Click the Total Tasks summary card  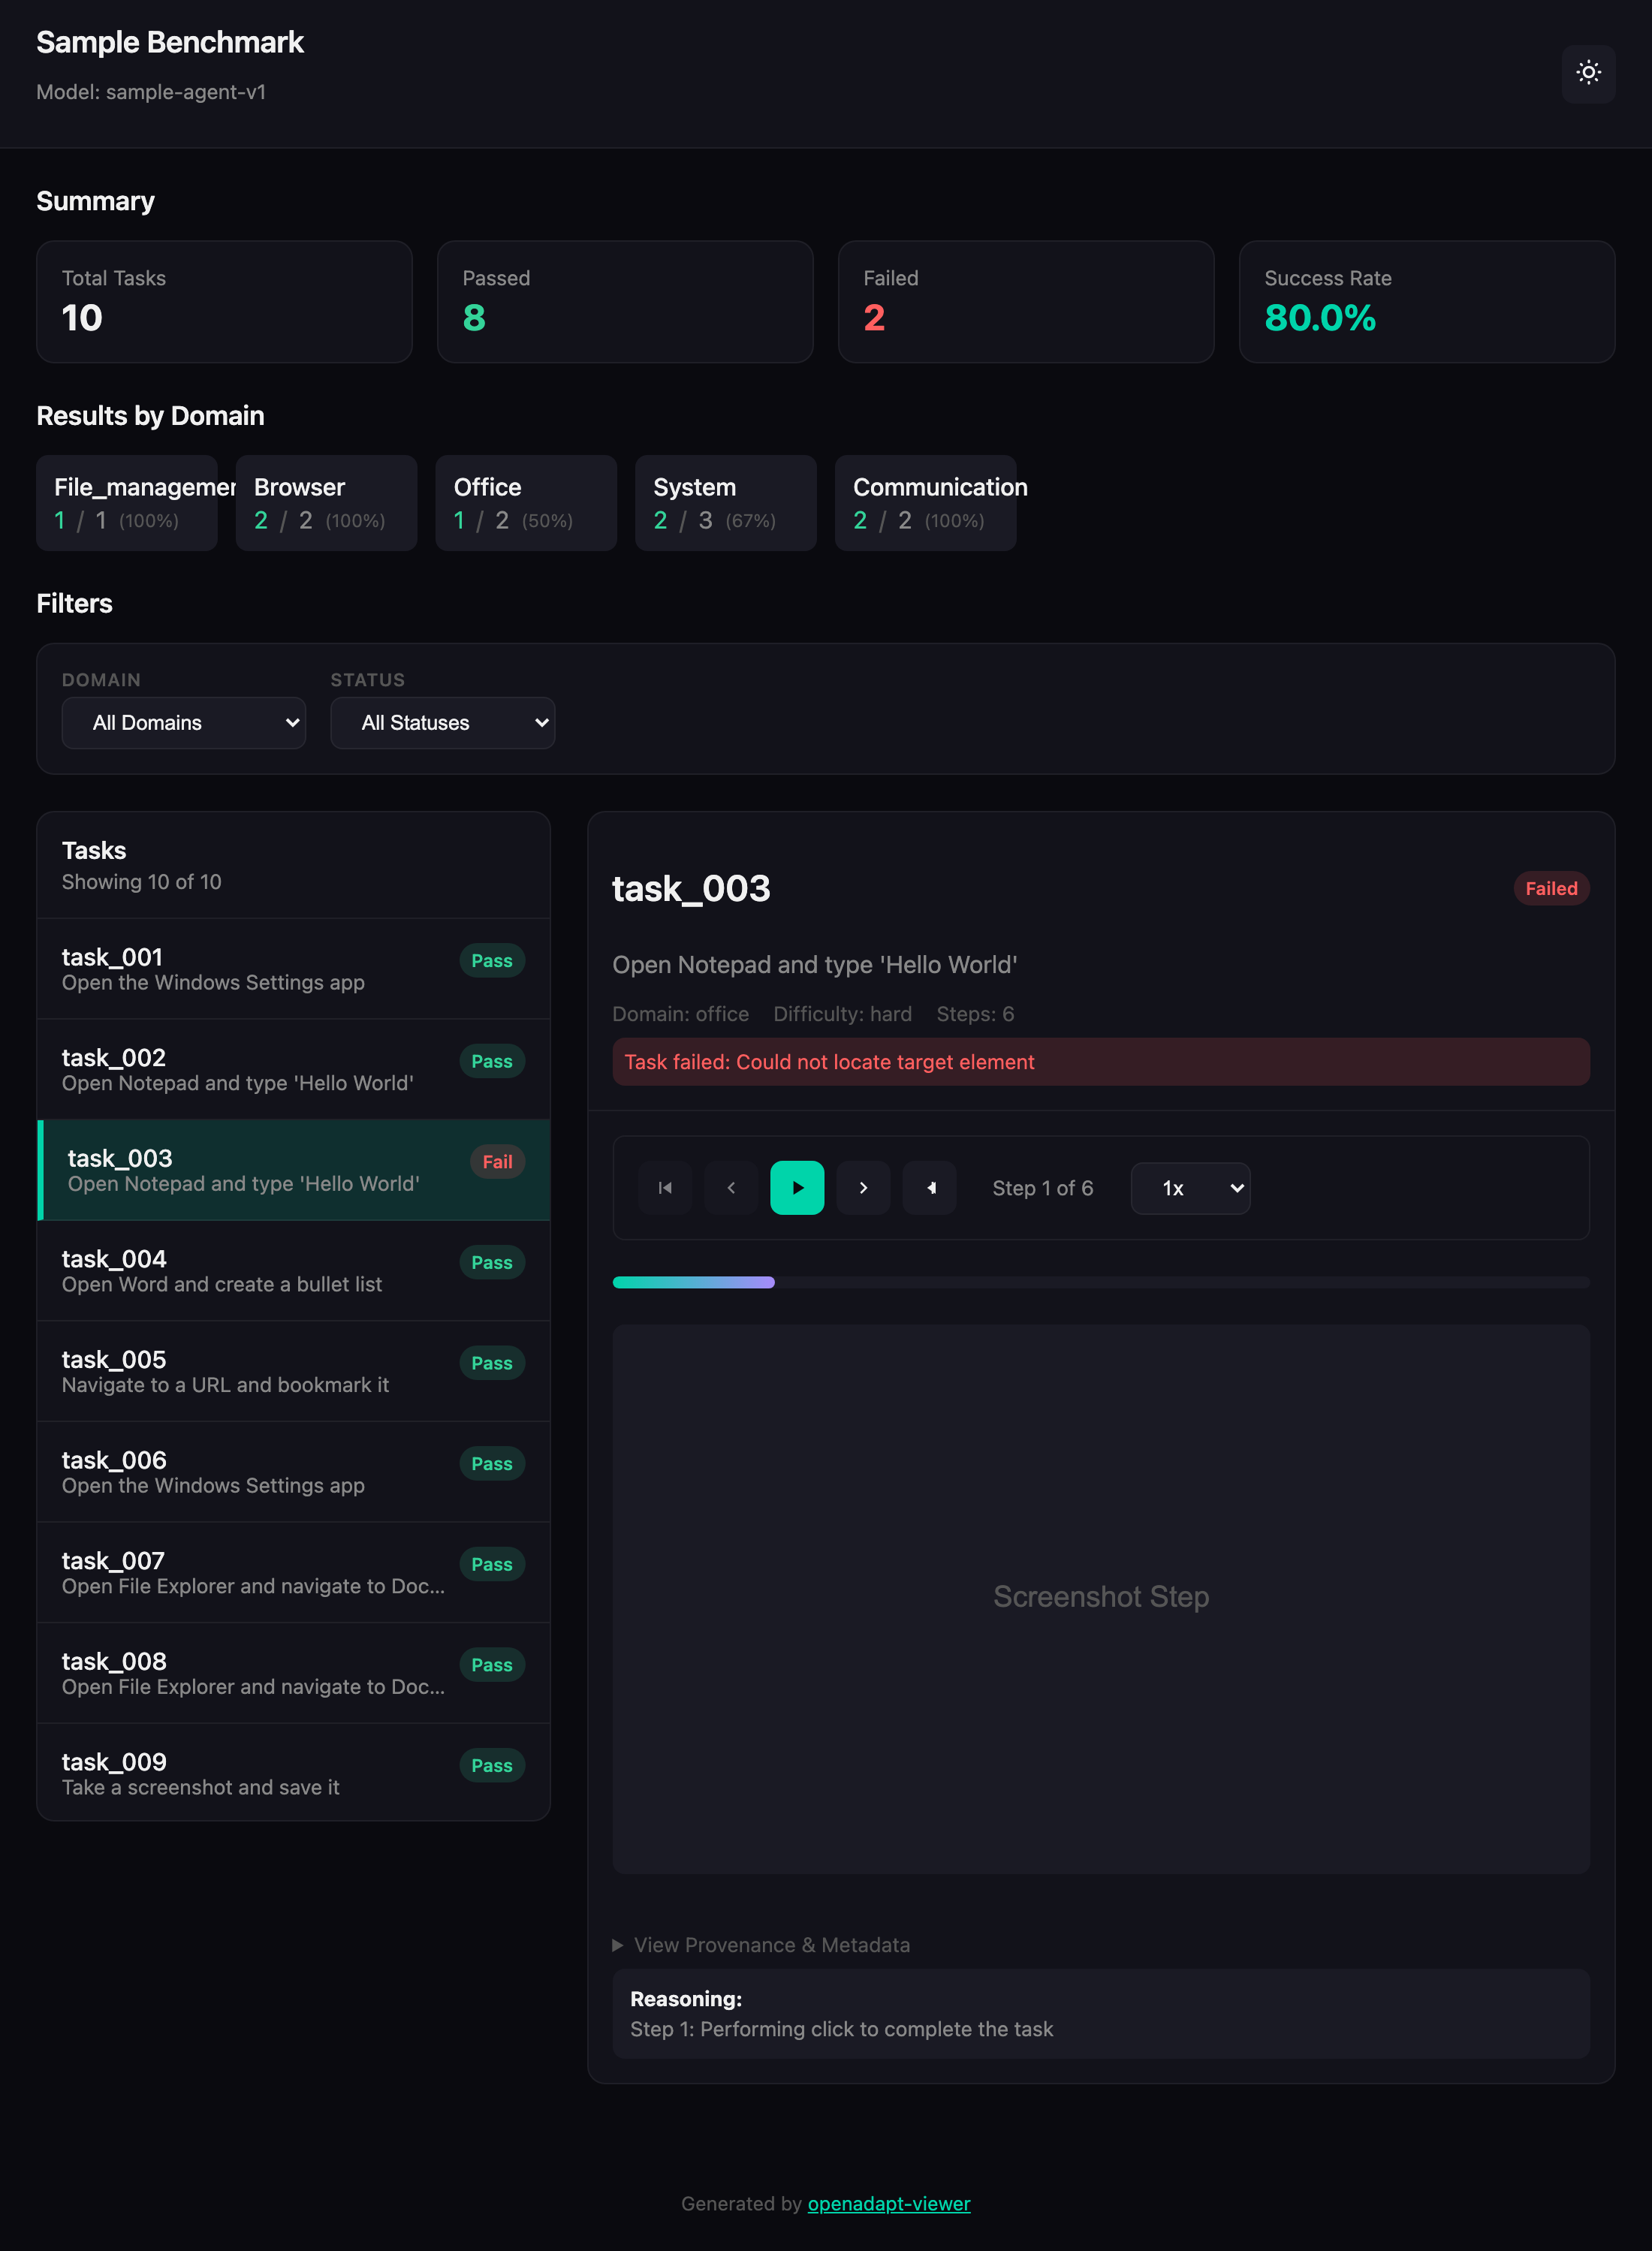tap(224, 302)
